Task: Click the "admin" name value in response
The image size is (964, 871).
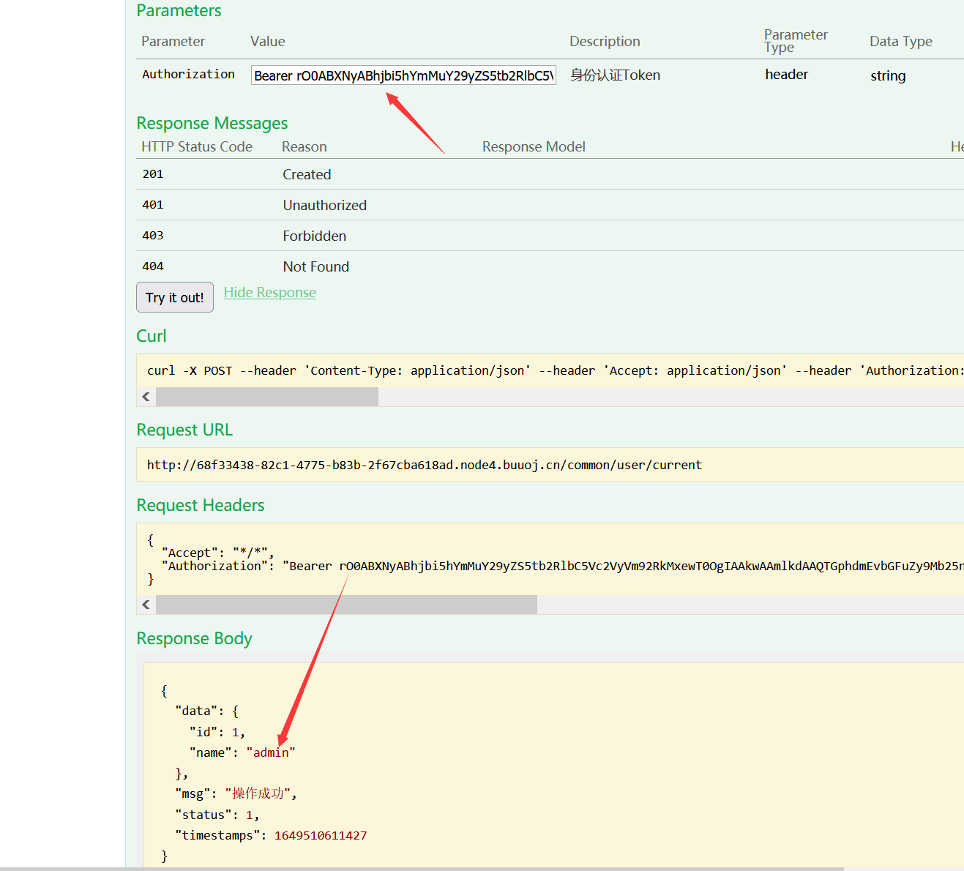Action: 271,752
